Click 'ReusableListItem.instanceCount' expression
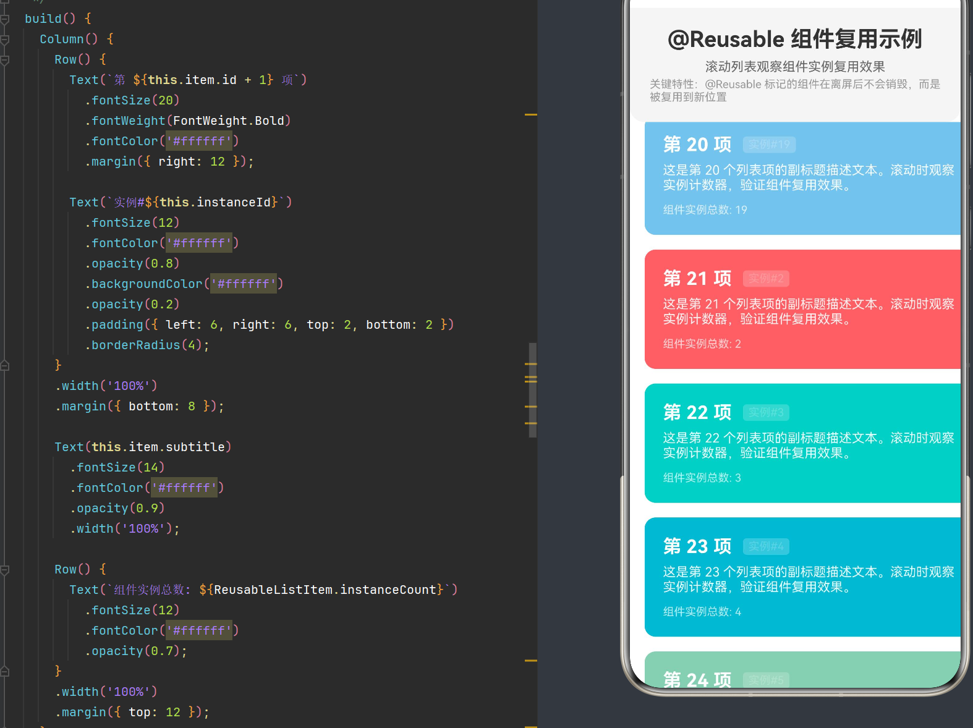This screenshot has height=728, width=973. [x=325, y=590]
